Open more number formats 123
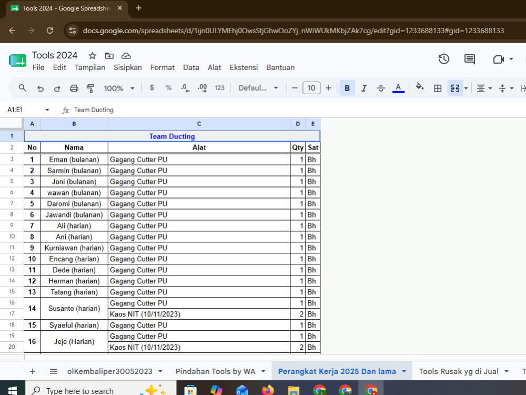The height and width of the screenshot is (395, 526). [x=219, y=88]
